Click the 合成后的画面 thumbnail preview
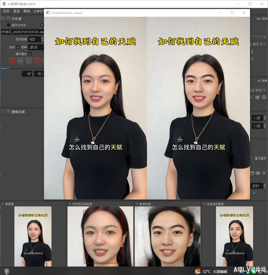The width and height of the screenshot is (268, 275). point(235,236)
